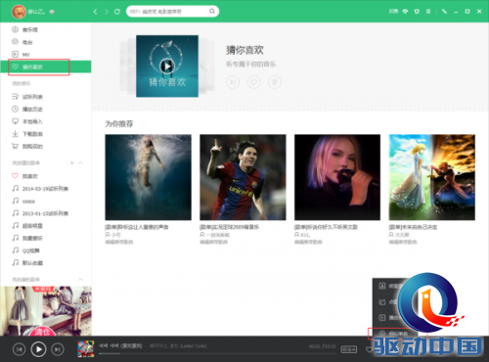The width and height of the screenshot is (489, 362).
Task: Open the green diamond VIP icon
Action: (x=405, y=12)
